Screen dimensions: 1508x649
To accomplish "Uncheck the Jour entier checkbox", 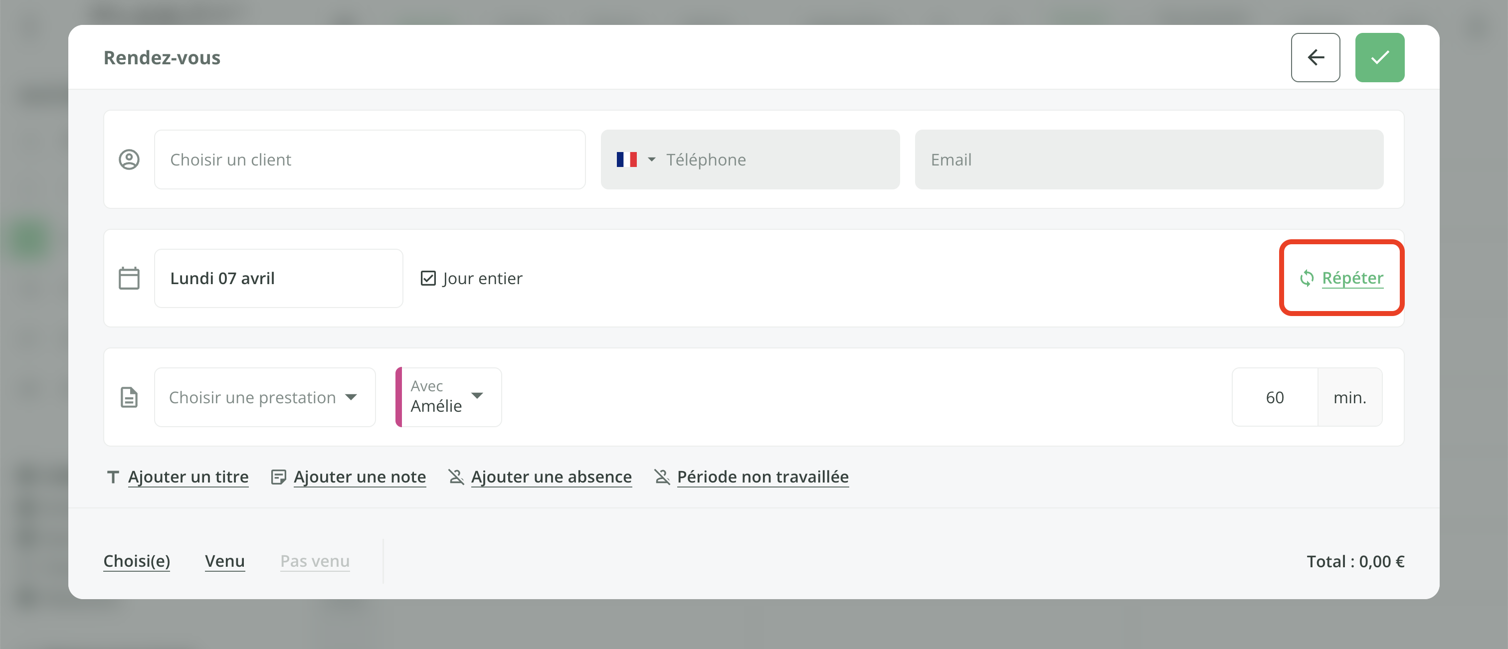I will (x=428, y=278).
